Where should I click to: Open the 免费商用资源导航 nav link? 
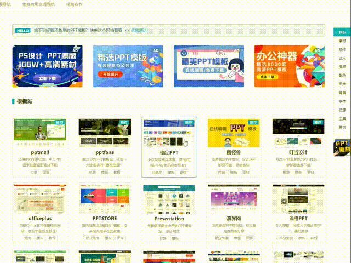(x=38, y=4)
